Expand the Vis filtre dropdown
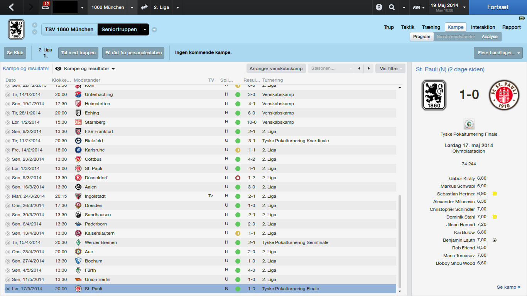Screen dimensions: 527x296 (390, 69)
